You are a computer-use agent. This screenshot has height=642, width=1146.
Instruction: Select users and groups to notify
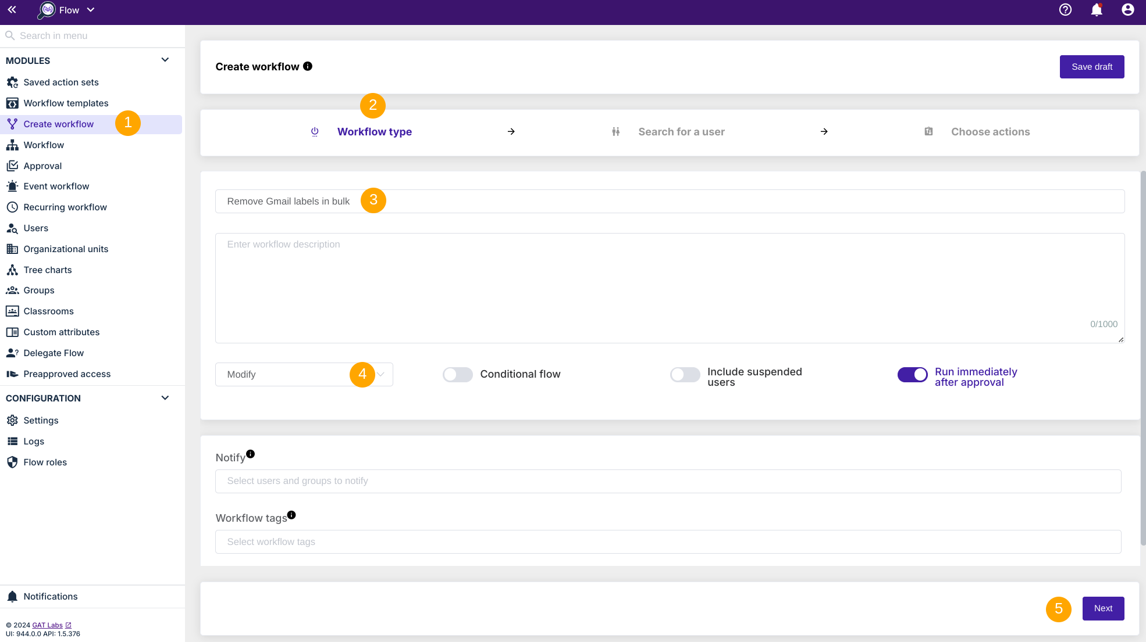(x=668, y=480)
